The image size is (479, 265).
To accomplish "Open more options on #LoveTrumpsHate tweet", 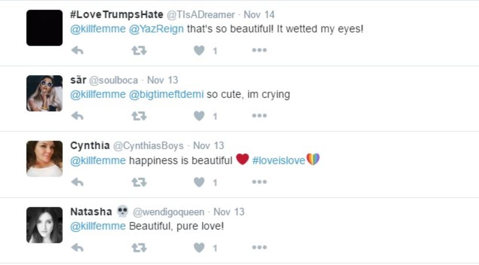I will 259,50.
